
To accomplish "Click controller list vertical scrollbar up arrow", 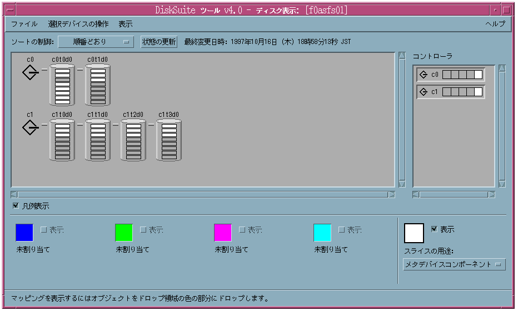I will pyautogui.click(x=502, y=68).
